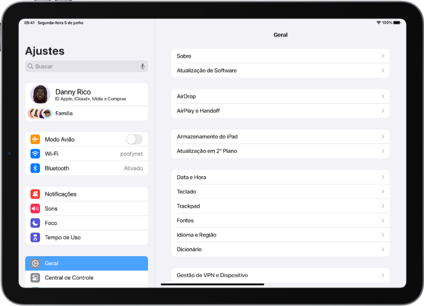424x306 pixels.
Task: Select the Tempo de Uso hourglass icon
Action: 35,237
